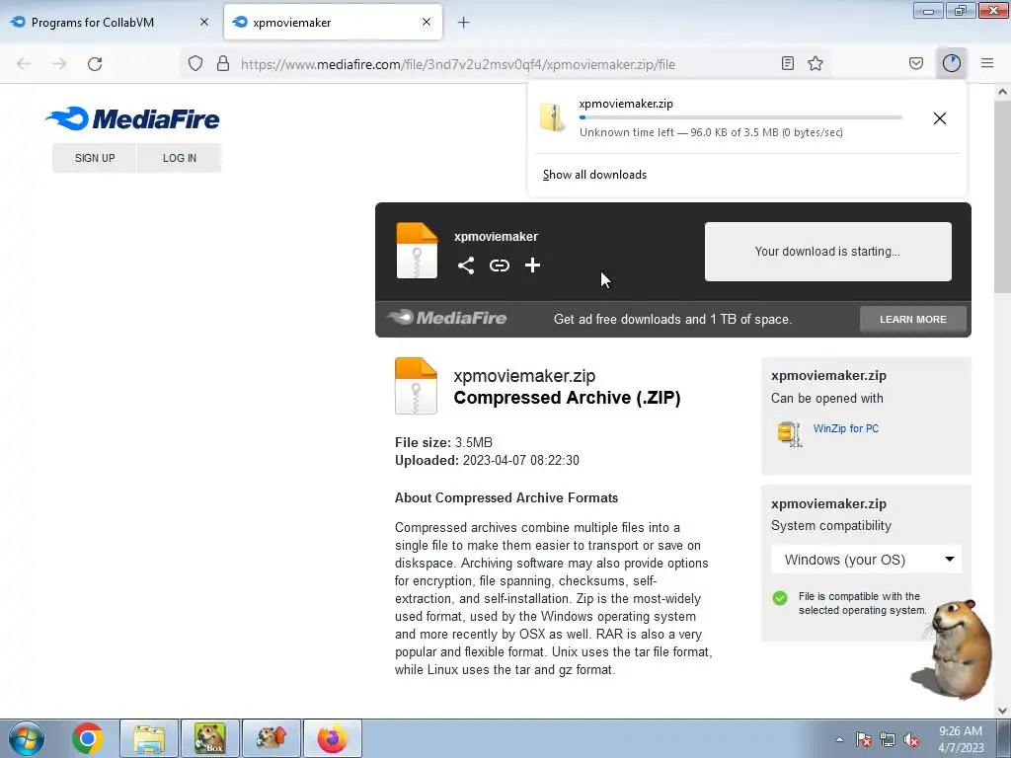Open a new tab with plus button
The height and width of the screenshot is (758, 1011).
point(464,23)
